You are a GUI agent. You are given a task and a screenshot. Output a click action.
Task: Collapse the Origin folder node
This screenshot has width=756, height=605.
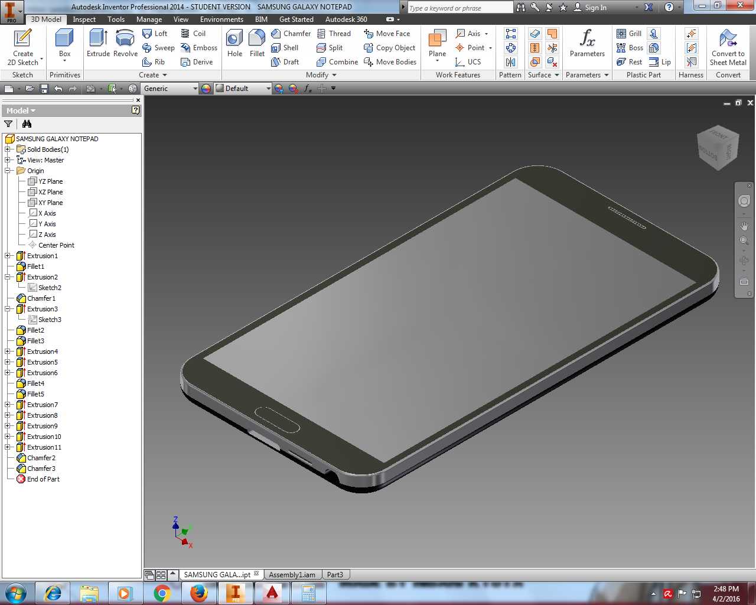point(8,171)
